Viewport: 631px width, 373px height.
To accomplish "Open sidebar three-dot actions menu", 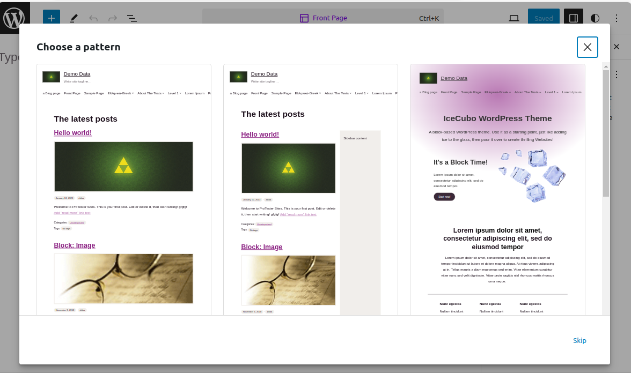I will point(617,74).
